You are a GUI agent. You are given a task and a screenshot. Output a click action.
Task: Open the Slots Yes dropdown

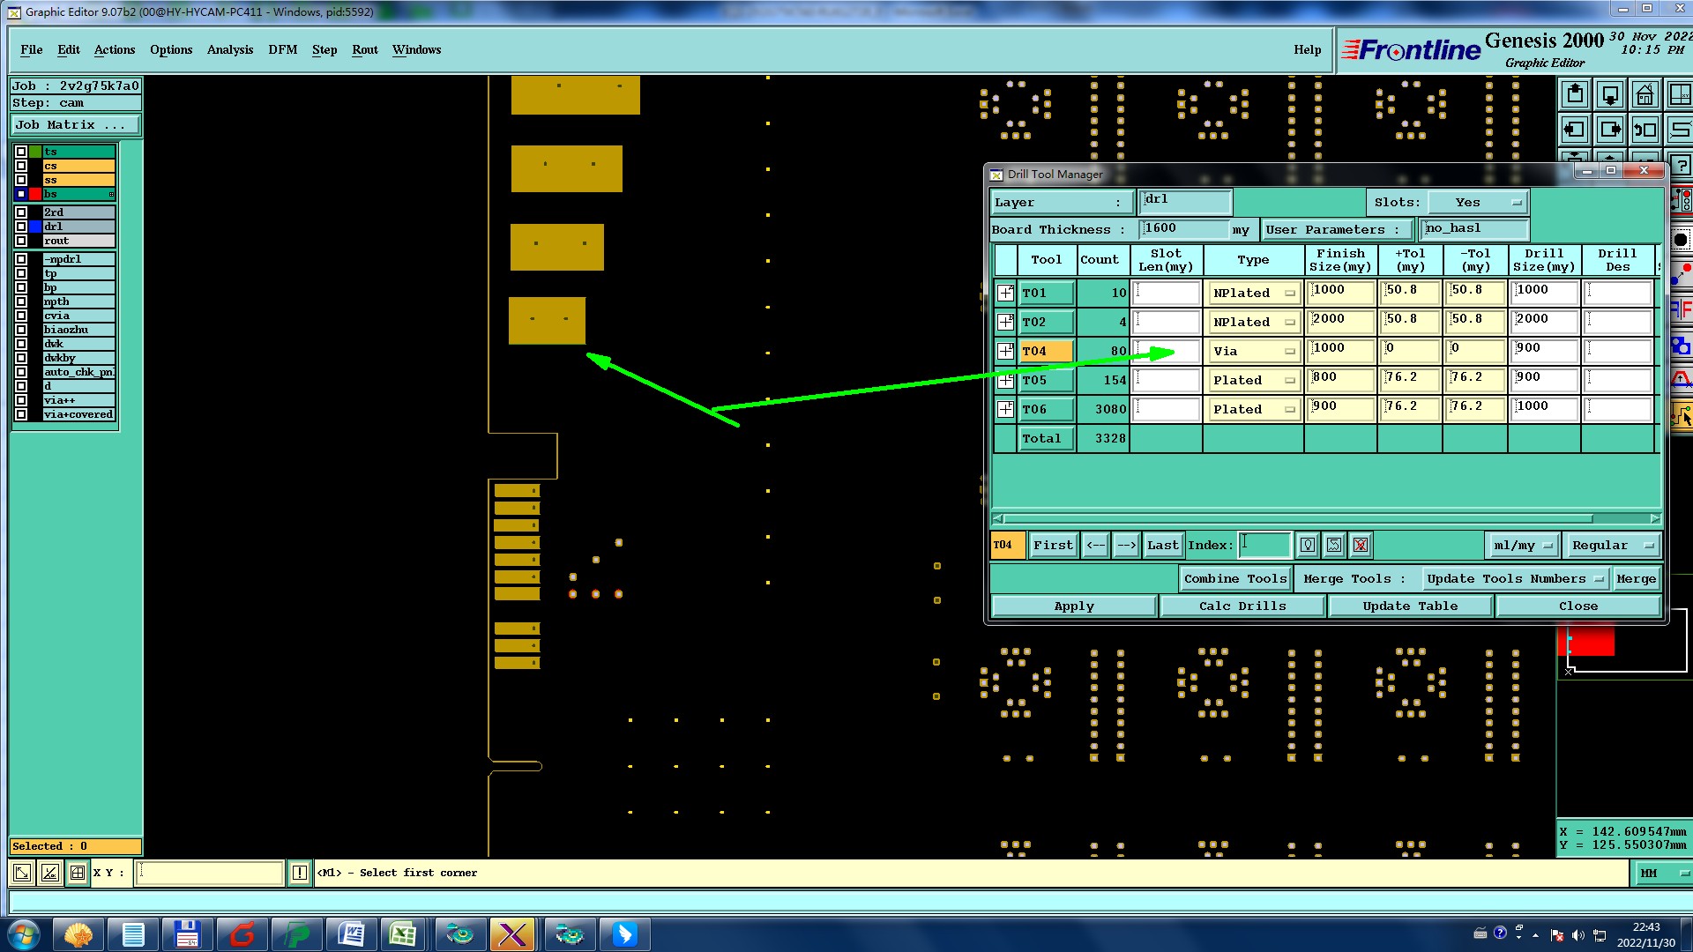click(x=1478, y=203)
